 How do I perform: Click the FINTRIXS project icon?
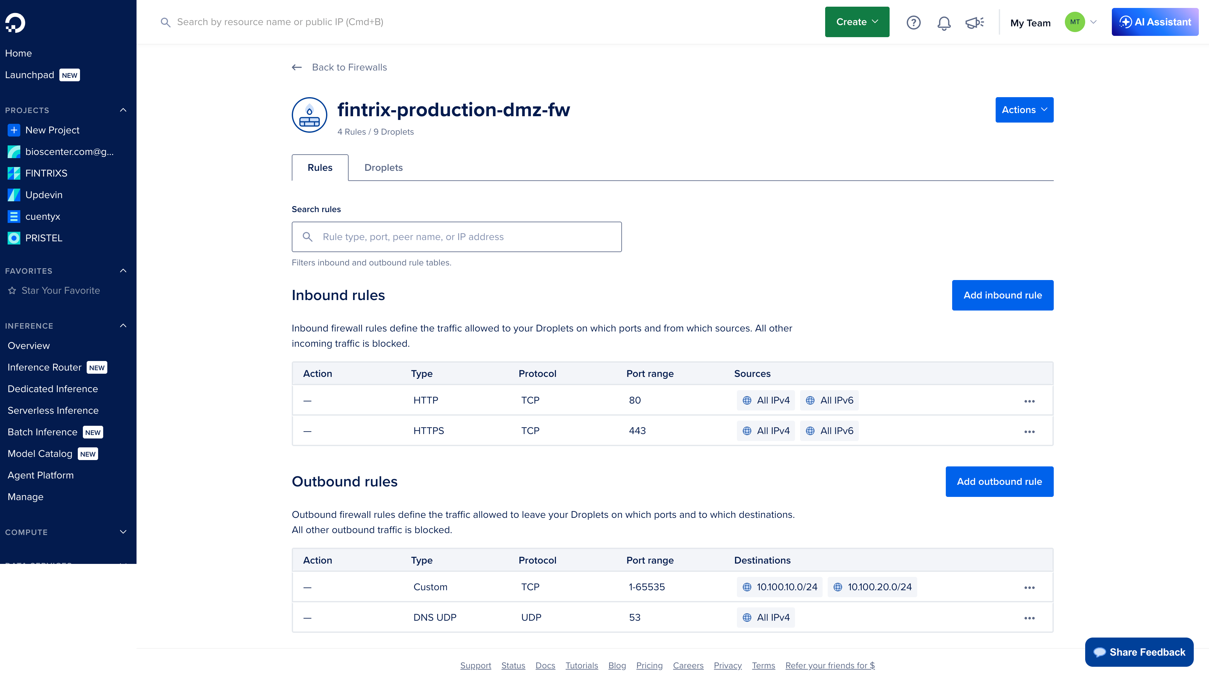click(x=14, y=173)
